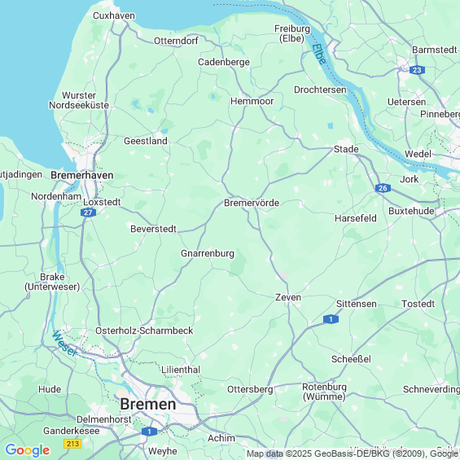
Task: Select the Bremervörde label
Action: pos(252,203)
